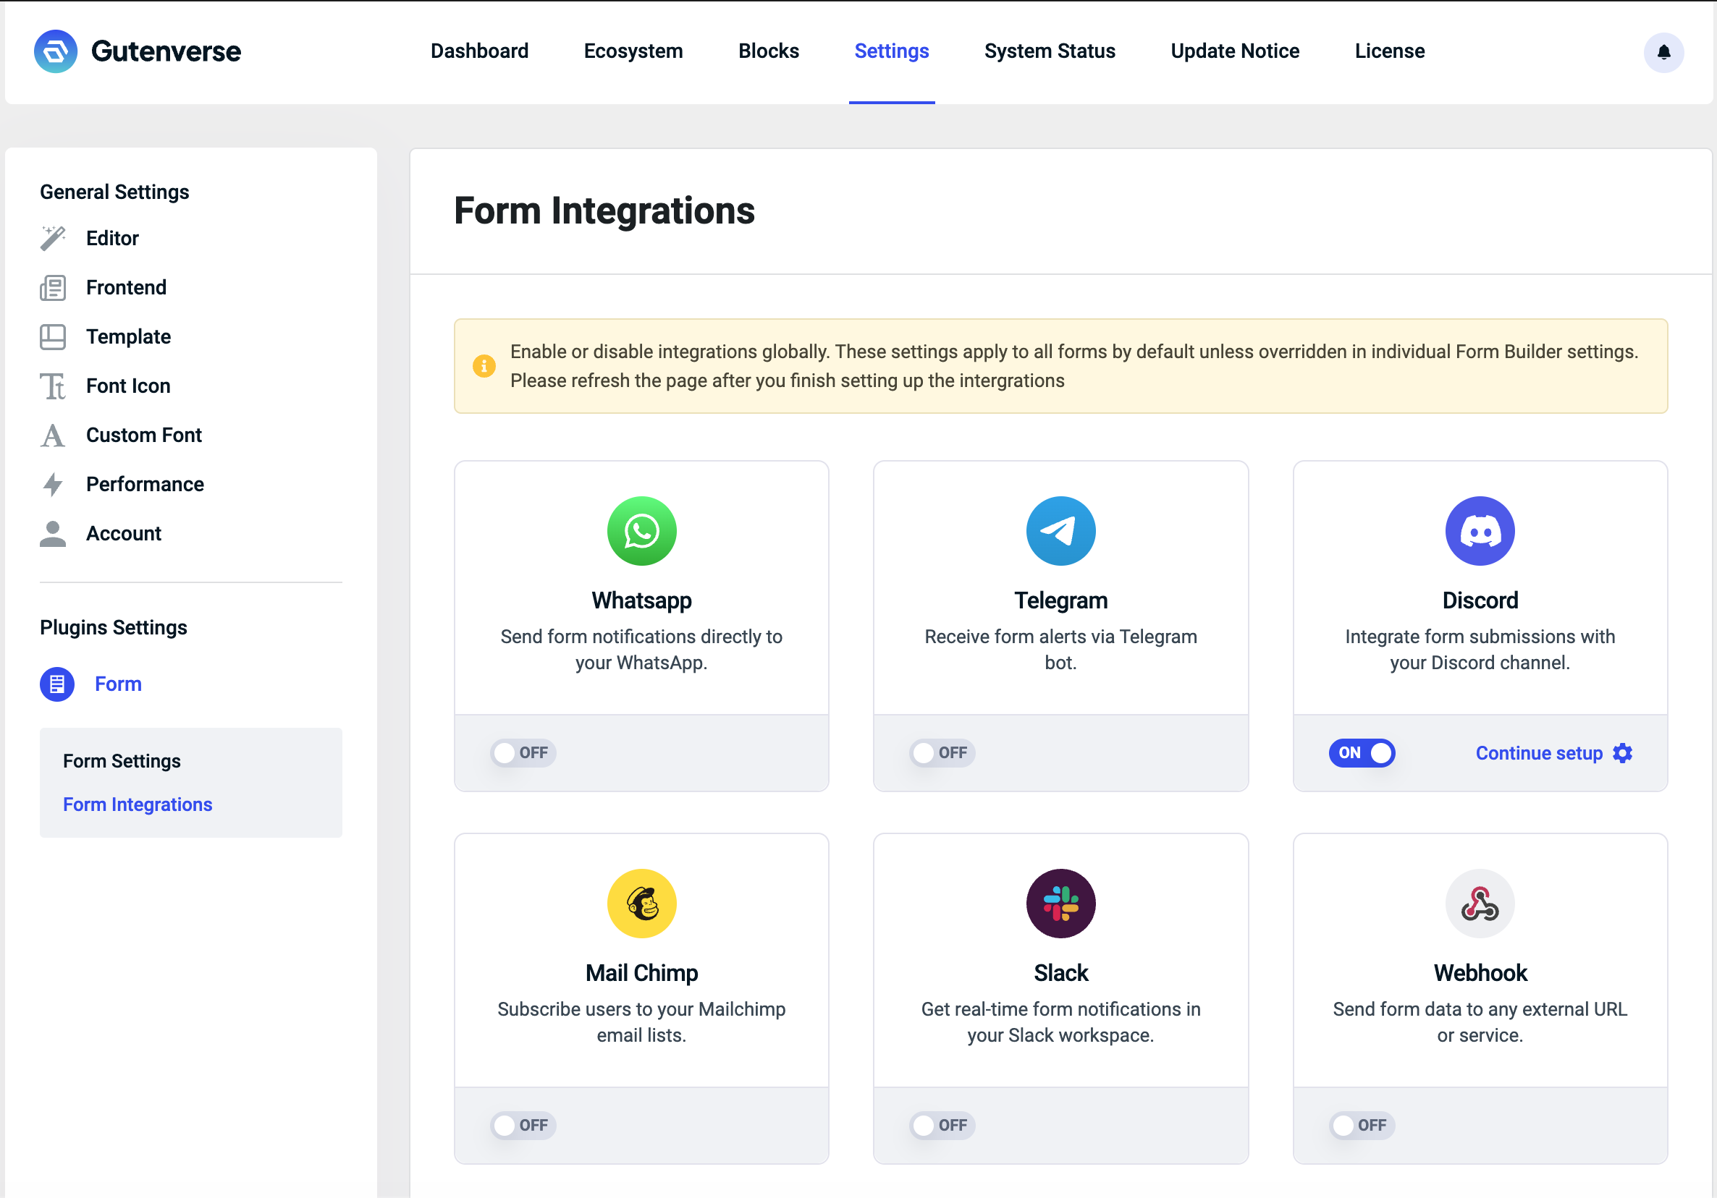Image resolution: width=1717 pixels, height=1198 pixels.
Task: Click the text 'Integrate form submissions with your Discord channel.'
Action: tap(1480, 650)
